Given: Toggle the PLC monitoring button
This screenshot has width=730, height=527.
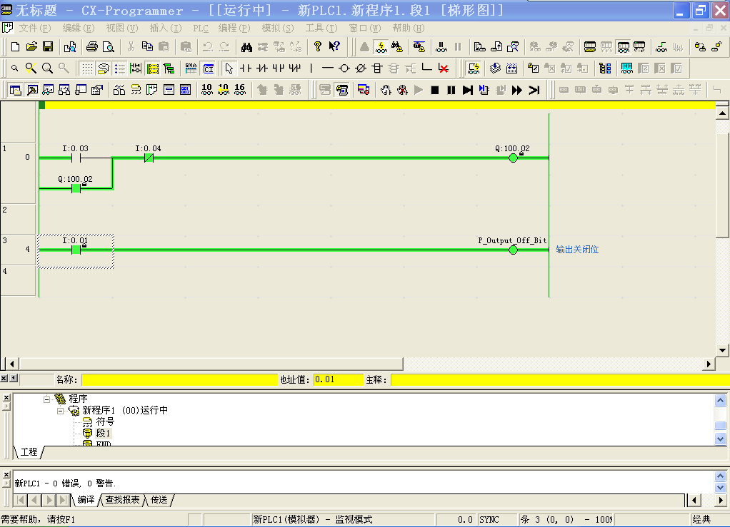Looking at the screenshot, I should coord(381,47).
